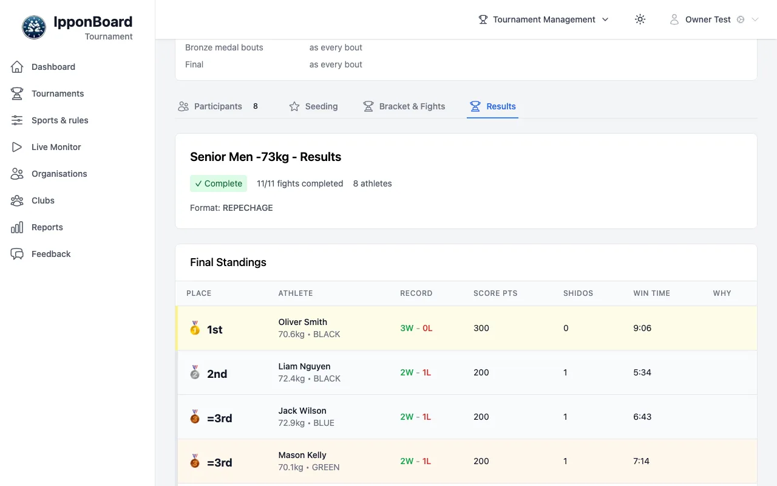Open Sports & rules page
This screenshot has width=777, height=486.
[x=78, y=120]
